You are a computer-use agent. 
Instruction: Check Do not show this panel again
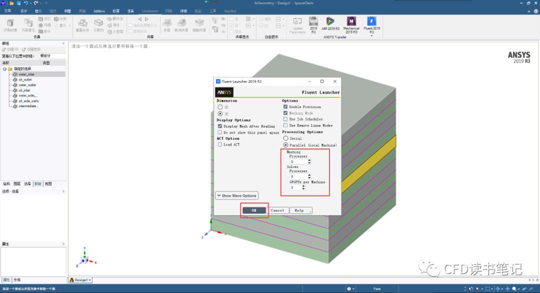click(219, 132)
